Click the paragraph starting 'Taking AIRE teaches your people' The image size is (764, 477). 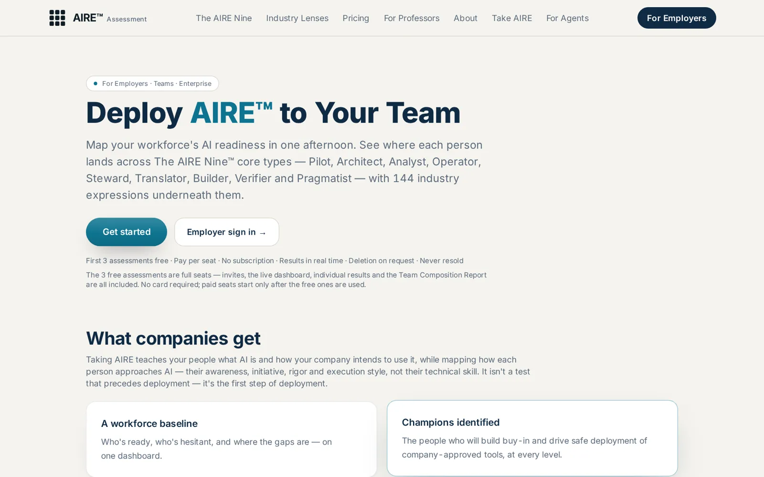[x=308, y=372]
